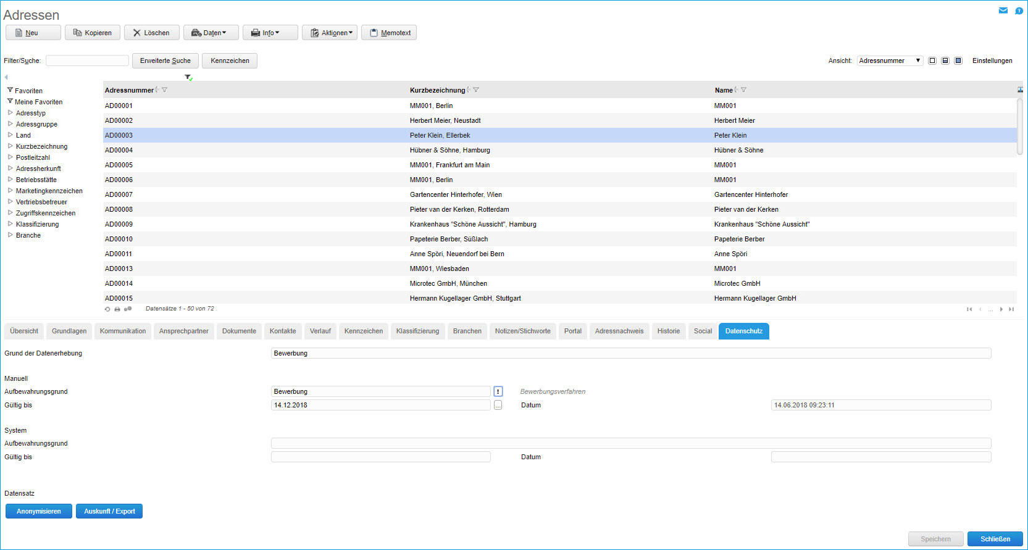
Task: Click the Anonymisieren button
Action: (39, 511)
